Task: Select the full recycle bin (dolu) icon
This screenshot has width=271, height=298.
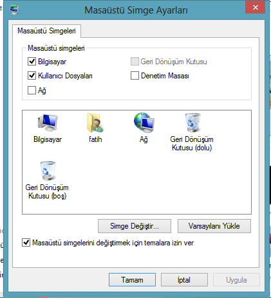Action: pyautogui.click(x=192, y=123)
